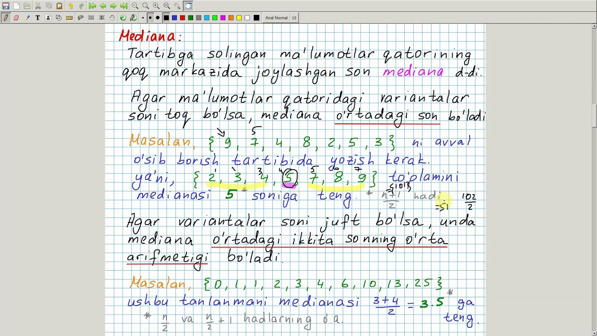597x336 pixels.
Task: Jump to first page arrow
Action: click(92, 6)
